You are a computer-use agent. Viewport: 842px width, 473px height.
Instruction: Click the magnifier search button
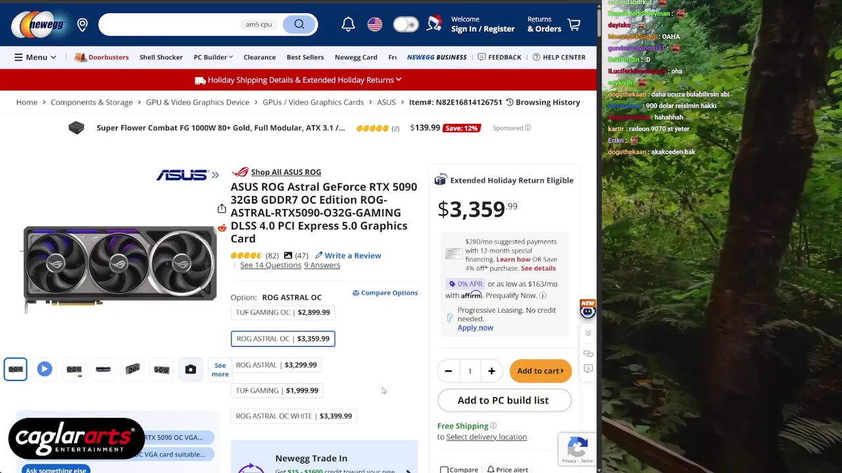(x=299, y=24)
